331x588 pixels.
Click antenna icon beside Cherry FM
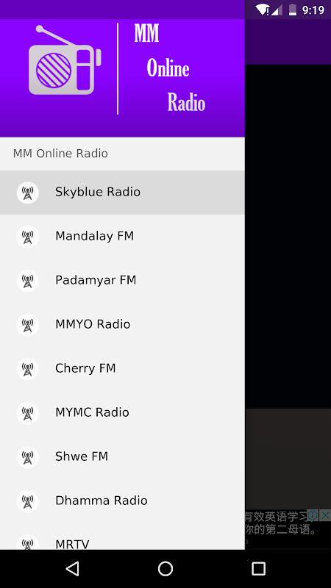[x=28, y=369]
